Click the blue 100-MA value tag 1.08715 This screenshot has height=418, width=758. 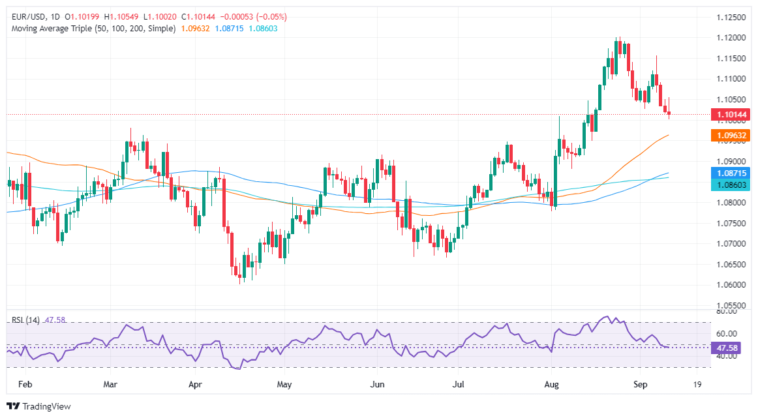coord(731,173)
